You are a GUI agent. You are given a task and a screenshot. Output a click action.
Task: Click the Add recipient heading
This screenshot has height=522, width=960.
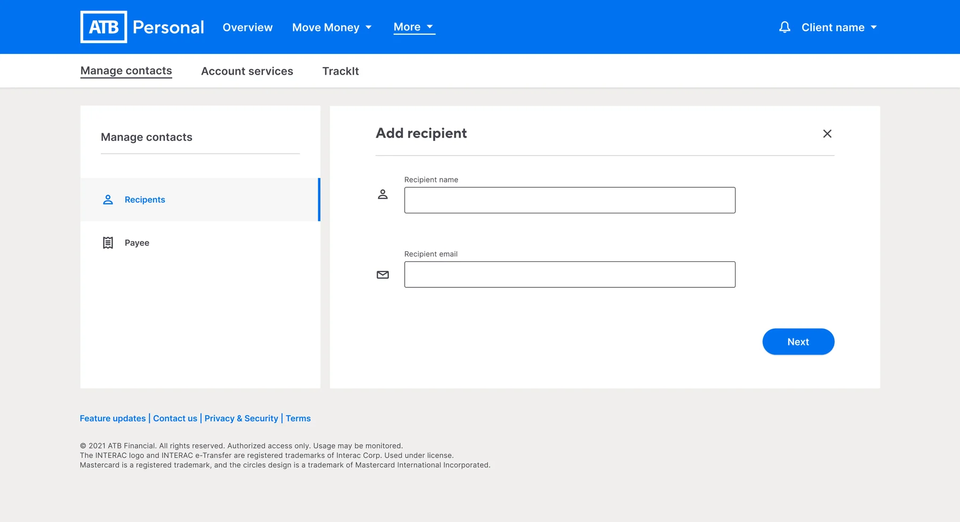[421, 133]
